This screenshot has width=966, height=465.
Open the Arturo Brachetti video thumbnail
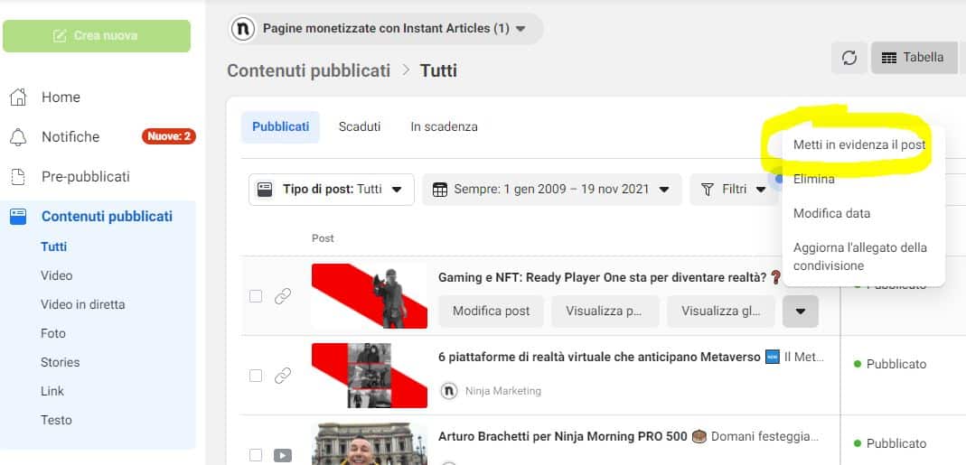click(369, 444)
